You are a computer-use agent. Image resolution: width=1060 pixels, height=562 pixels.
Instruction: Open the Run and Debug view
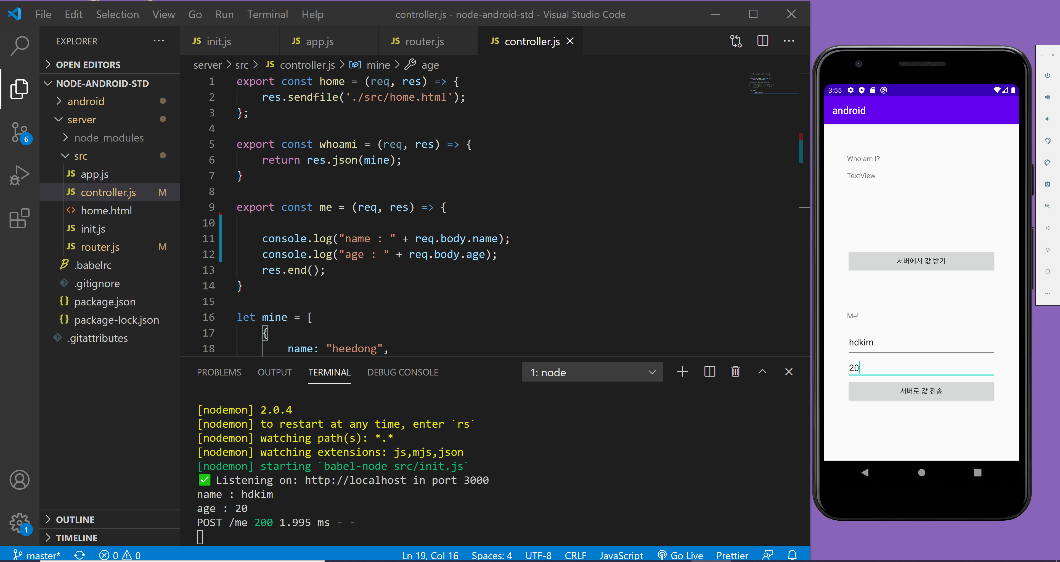[19, 175]
